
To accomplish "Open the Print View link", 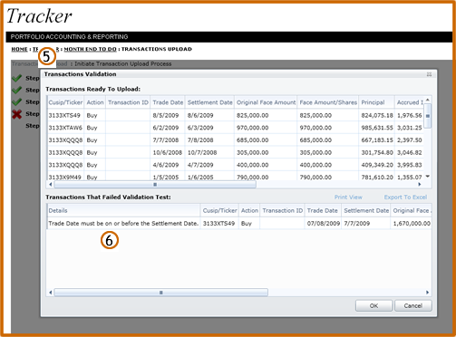I will point(348,197).
